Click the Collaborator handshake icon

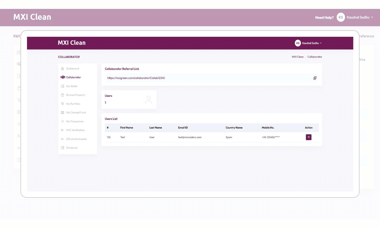(x=63, y=77)
